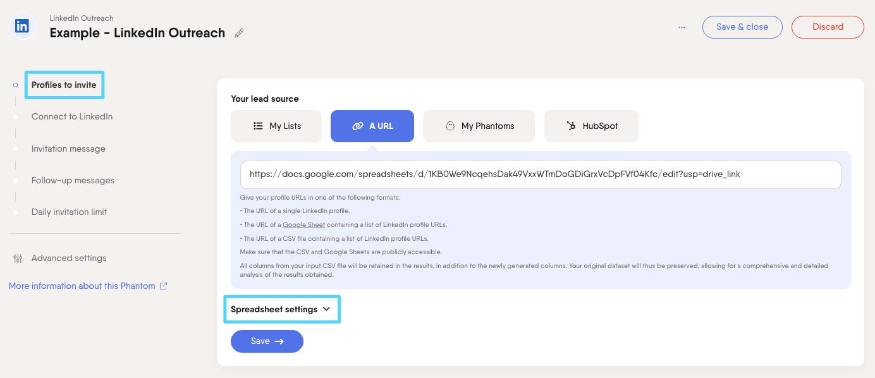Click the Advanced settings sliders icon
Screen dimensions: 875x378
point(18,259)
